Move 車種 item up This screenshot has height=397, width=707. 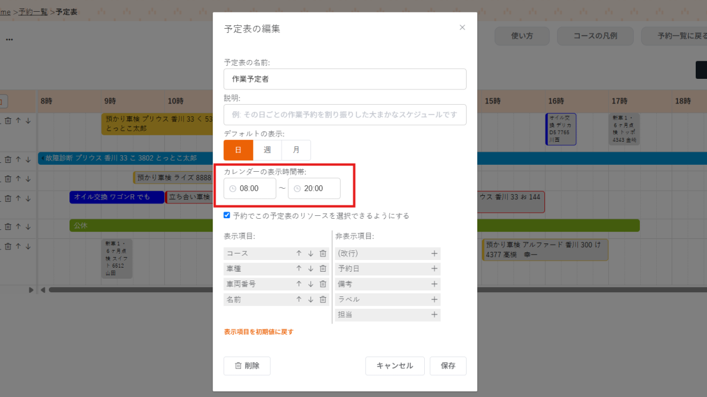click(299, 269)
